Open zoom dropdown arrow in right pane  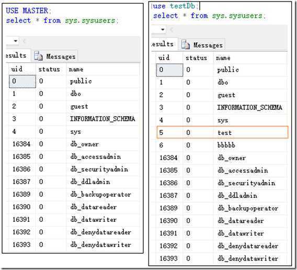tap(163, 30)
